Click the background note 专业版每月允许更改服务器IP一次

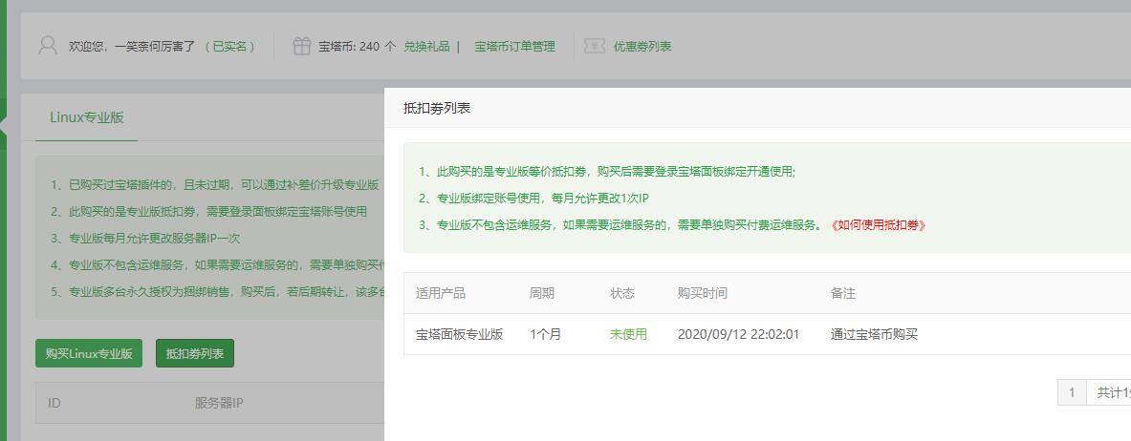pos(145,238)
